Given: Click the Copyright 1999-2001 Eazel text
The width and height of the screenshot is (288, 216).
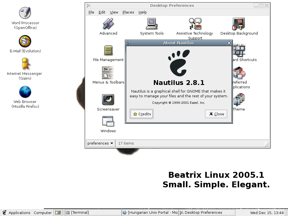Looking at the screenshot, I should 179,103.
